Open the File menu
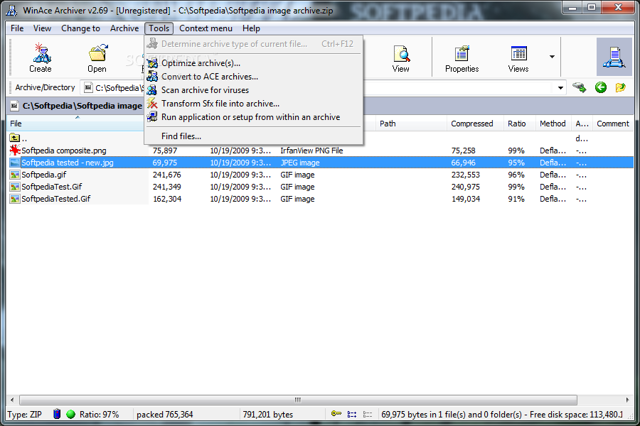 tap(17, 28)
